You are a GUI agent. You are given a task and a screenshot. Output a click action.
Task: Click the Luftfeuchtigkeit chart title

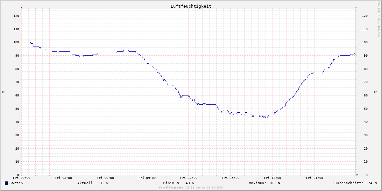pyautogui.click(x=191, y=6)
